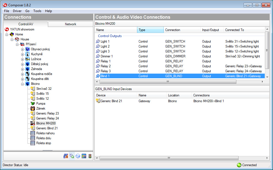The image size is (273, 170).
Task: Switch to the Network tab
Action: tap(70, 24)
